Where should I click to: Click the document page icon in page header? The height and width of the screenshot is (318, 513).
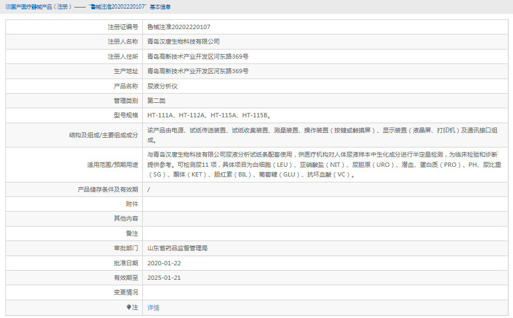point(7,7)
